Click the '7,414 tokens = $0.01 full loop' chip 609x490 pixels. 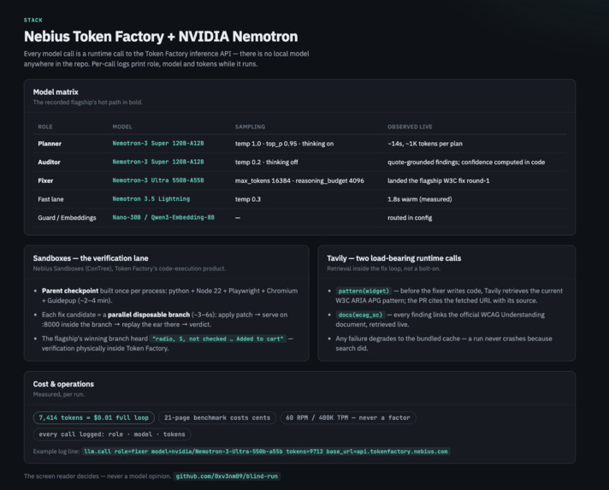(93, 418)
